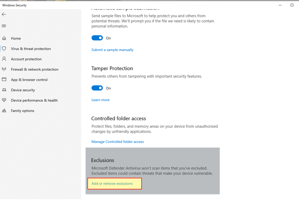Click the Device security laptop icon

point(4,90)
